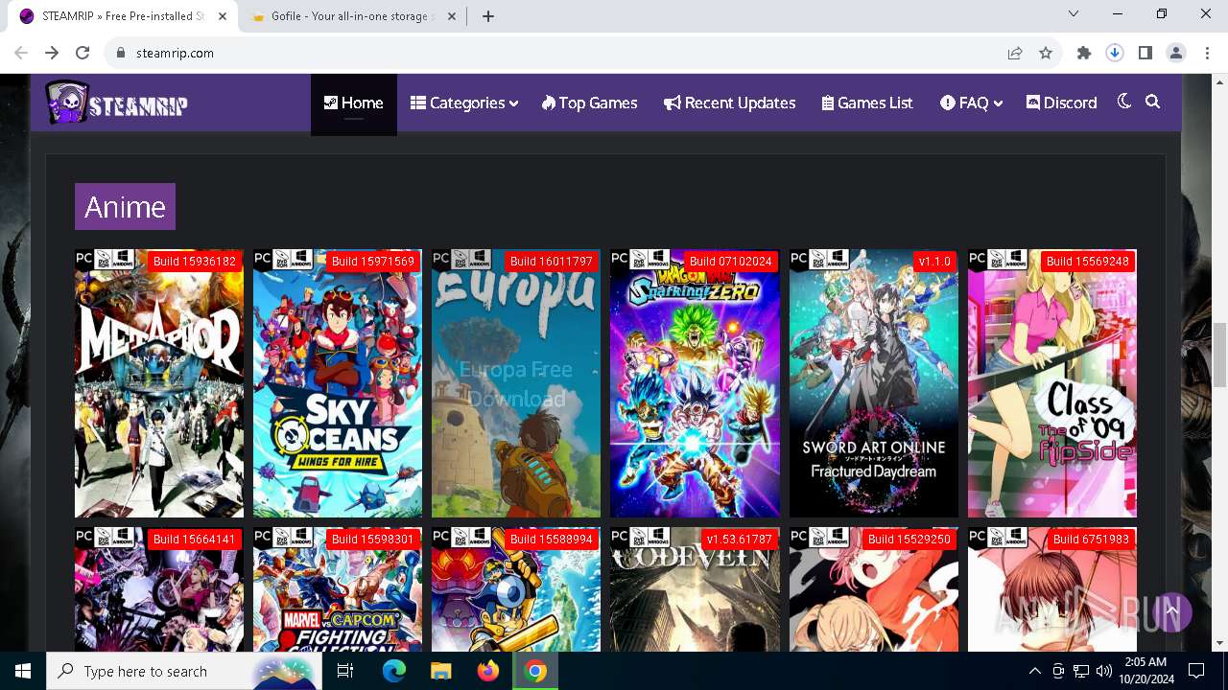Image resolution: width=1228 pixels, height=690 pixels.
Task: Open Windows Start menu
Action: [x=23, y=671]
